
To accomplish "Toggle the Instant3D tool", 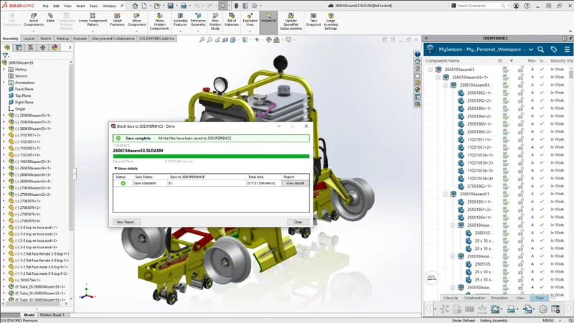I will (270, 17).
